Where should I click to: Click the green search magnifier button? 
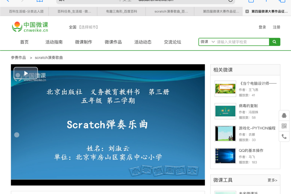tap(274, 42)
